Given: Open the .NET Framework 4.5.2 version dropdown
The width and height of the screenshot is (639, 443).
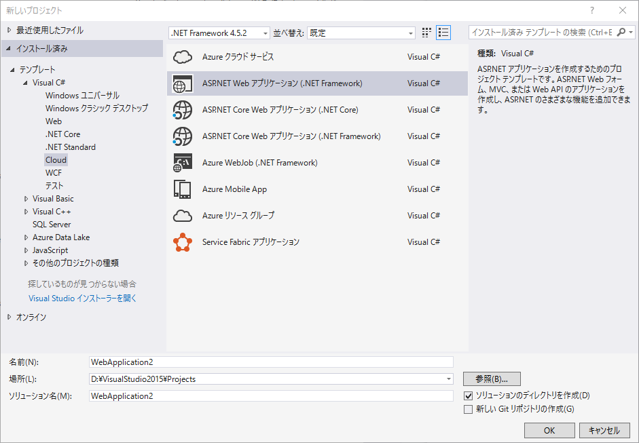Looking at the screenshot, I should [219, 33].
